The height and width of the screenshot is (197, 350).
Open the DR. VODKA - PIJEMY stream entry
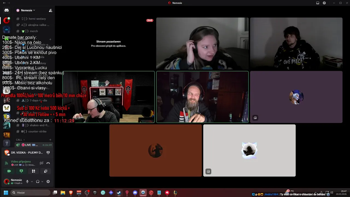click(27, 152)
